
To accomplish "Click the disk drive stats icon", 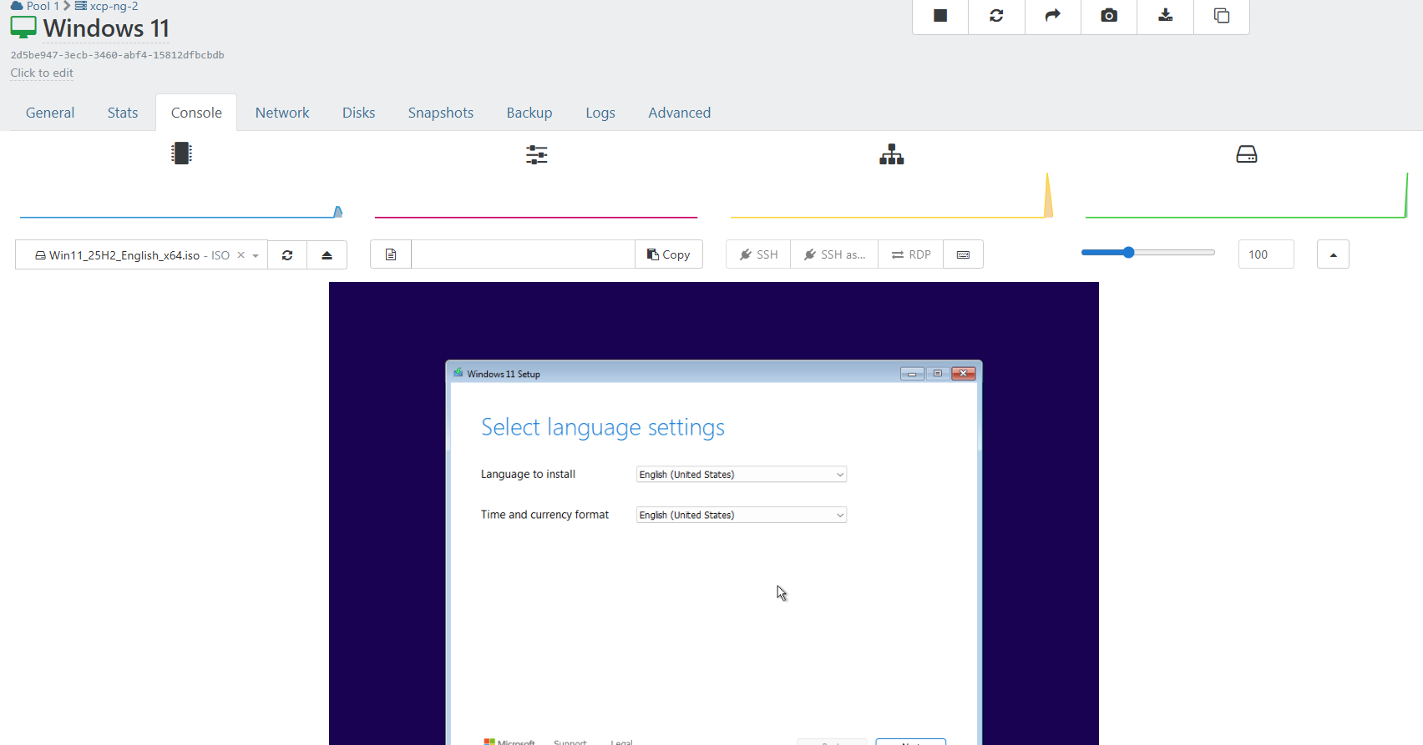I will (x=1247, y=154).
